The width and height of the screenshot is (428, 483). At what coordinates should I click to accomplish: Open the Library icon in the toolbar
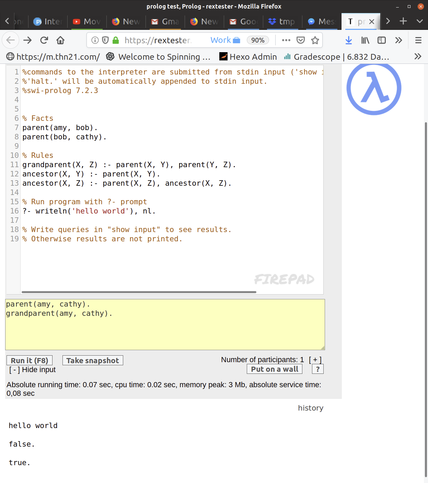tap(365, 40)
